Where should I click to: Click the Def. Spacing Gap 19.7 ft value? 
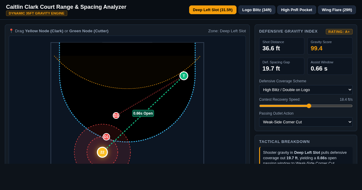271,68
